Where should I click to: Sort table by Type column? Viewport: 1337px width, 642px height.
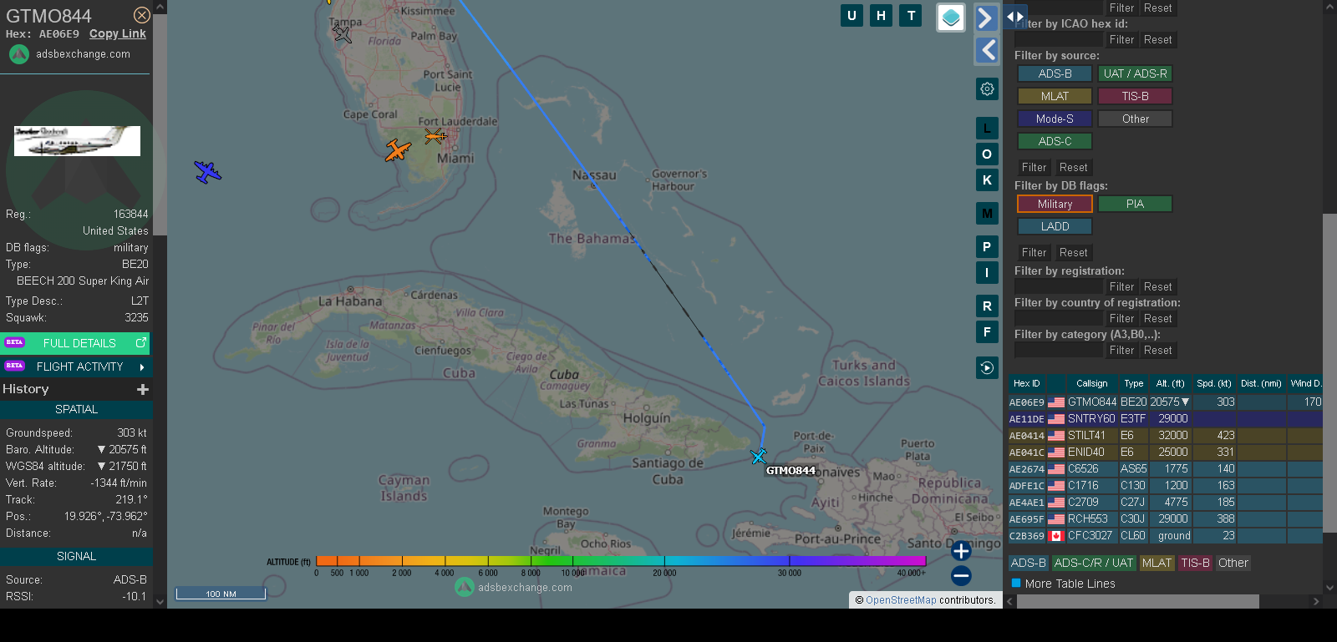pyautogui.click(x=1134, y=383)
